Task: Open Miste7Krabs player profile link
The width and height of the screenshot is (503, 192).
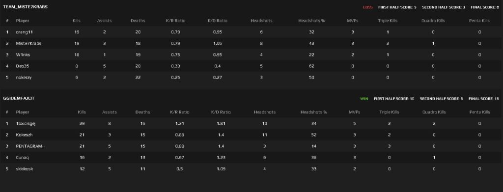Action: [x=28, y=43]
